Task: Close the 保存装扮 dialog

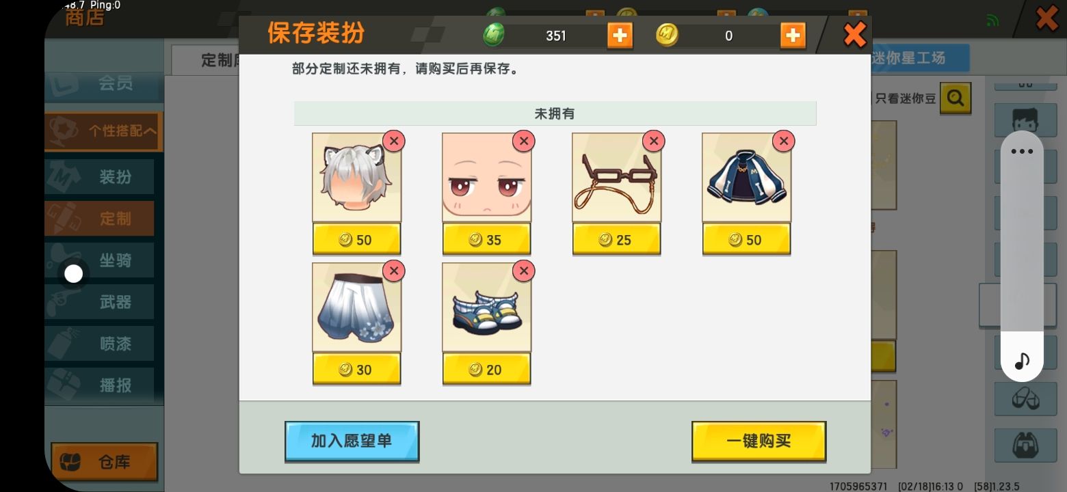Action: click(x=855, y=34)
